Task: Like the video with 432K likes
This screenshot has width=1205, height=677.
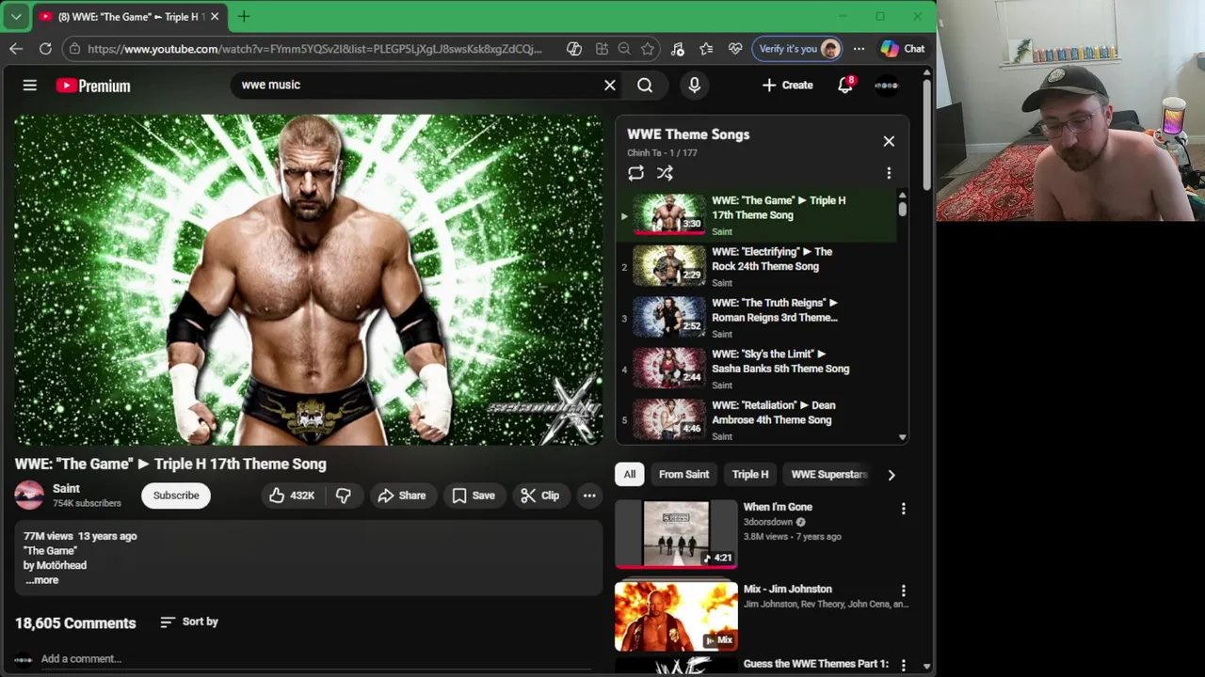Action: (x=293, y=496)
